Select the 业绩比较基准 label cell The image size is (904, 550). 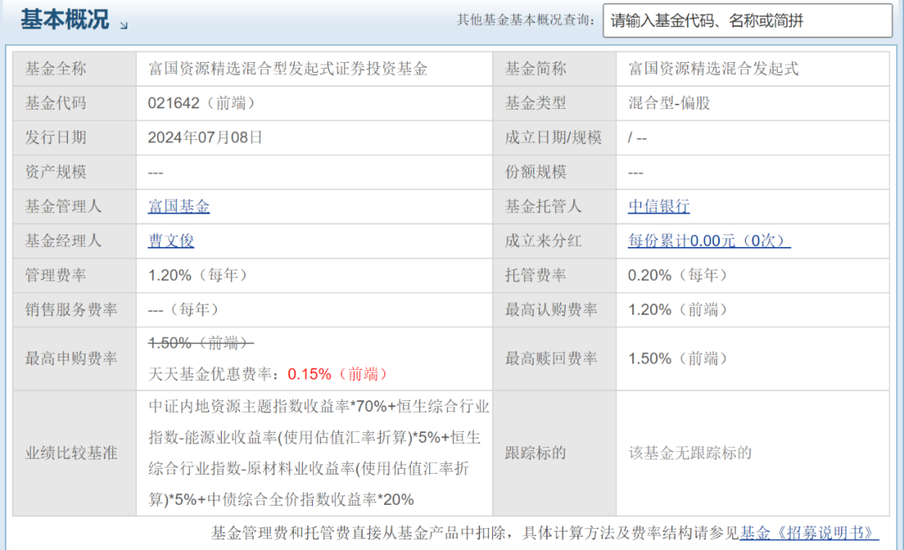74,453
